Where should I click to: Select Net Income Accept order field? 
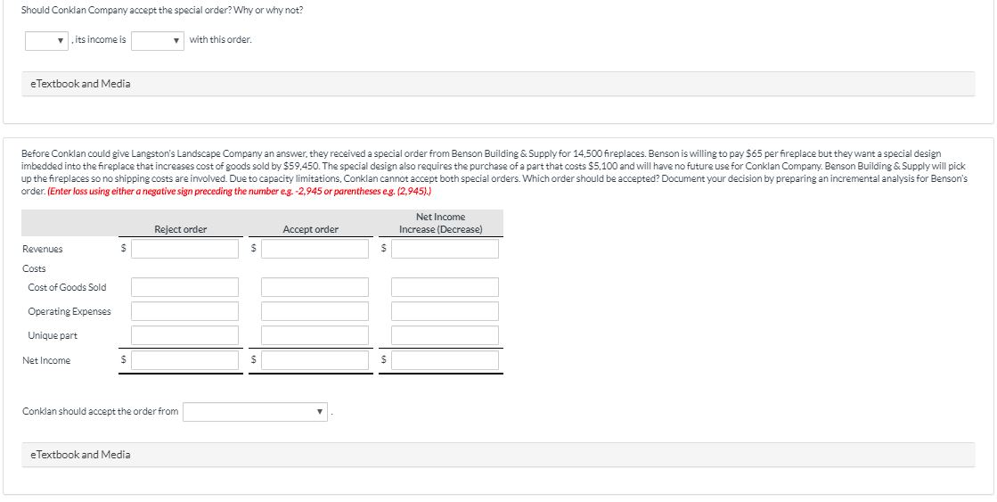click(315, 360)
